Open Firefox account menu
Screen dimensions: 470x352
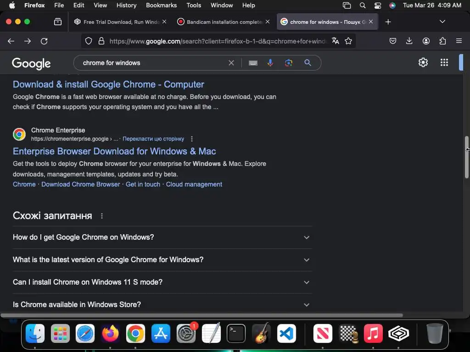click(x=426, y=41)
